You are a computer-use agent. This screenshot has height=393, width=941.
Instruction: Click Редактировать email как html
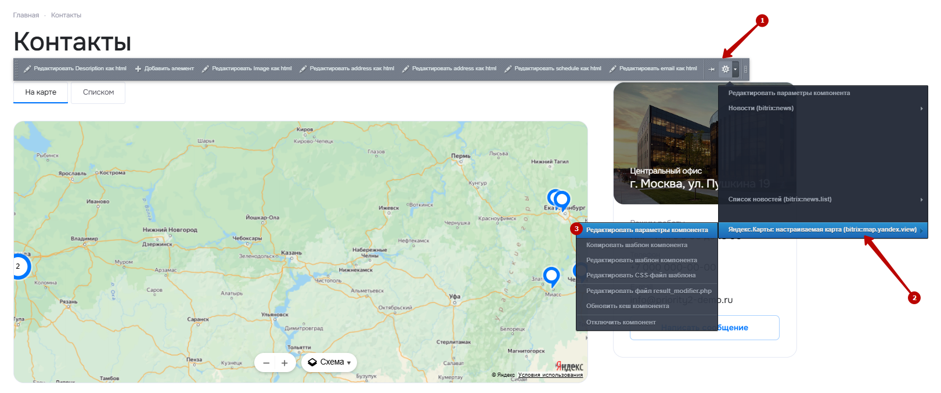[653, 68]
